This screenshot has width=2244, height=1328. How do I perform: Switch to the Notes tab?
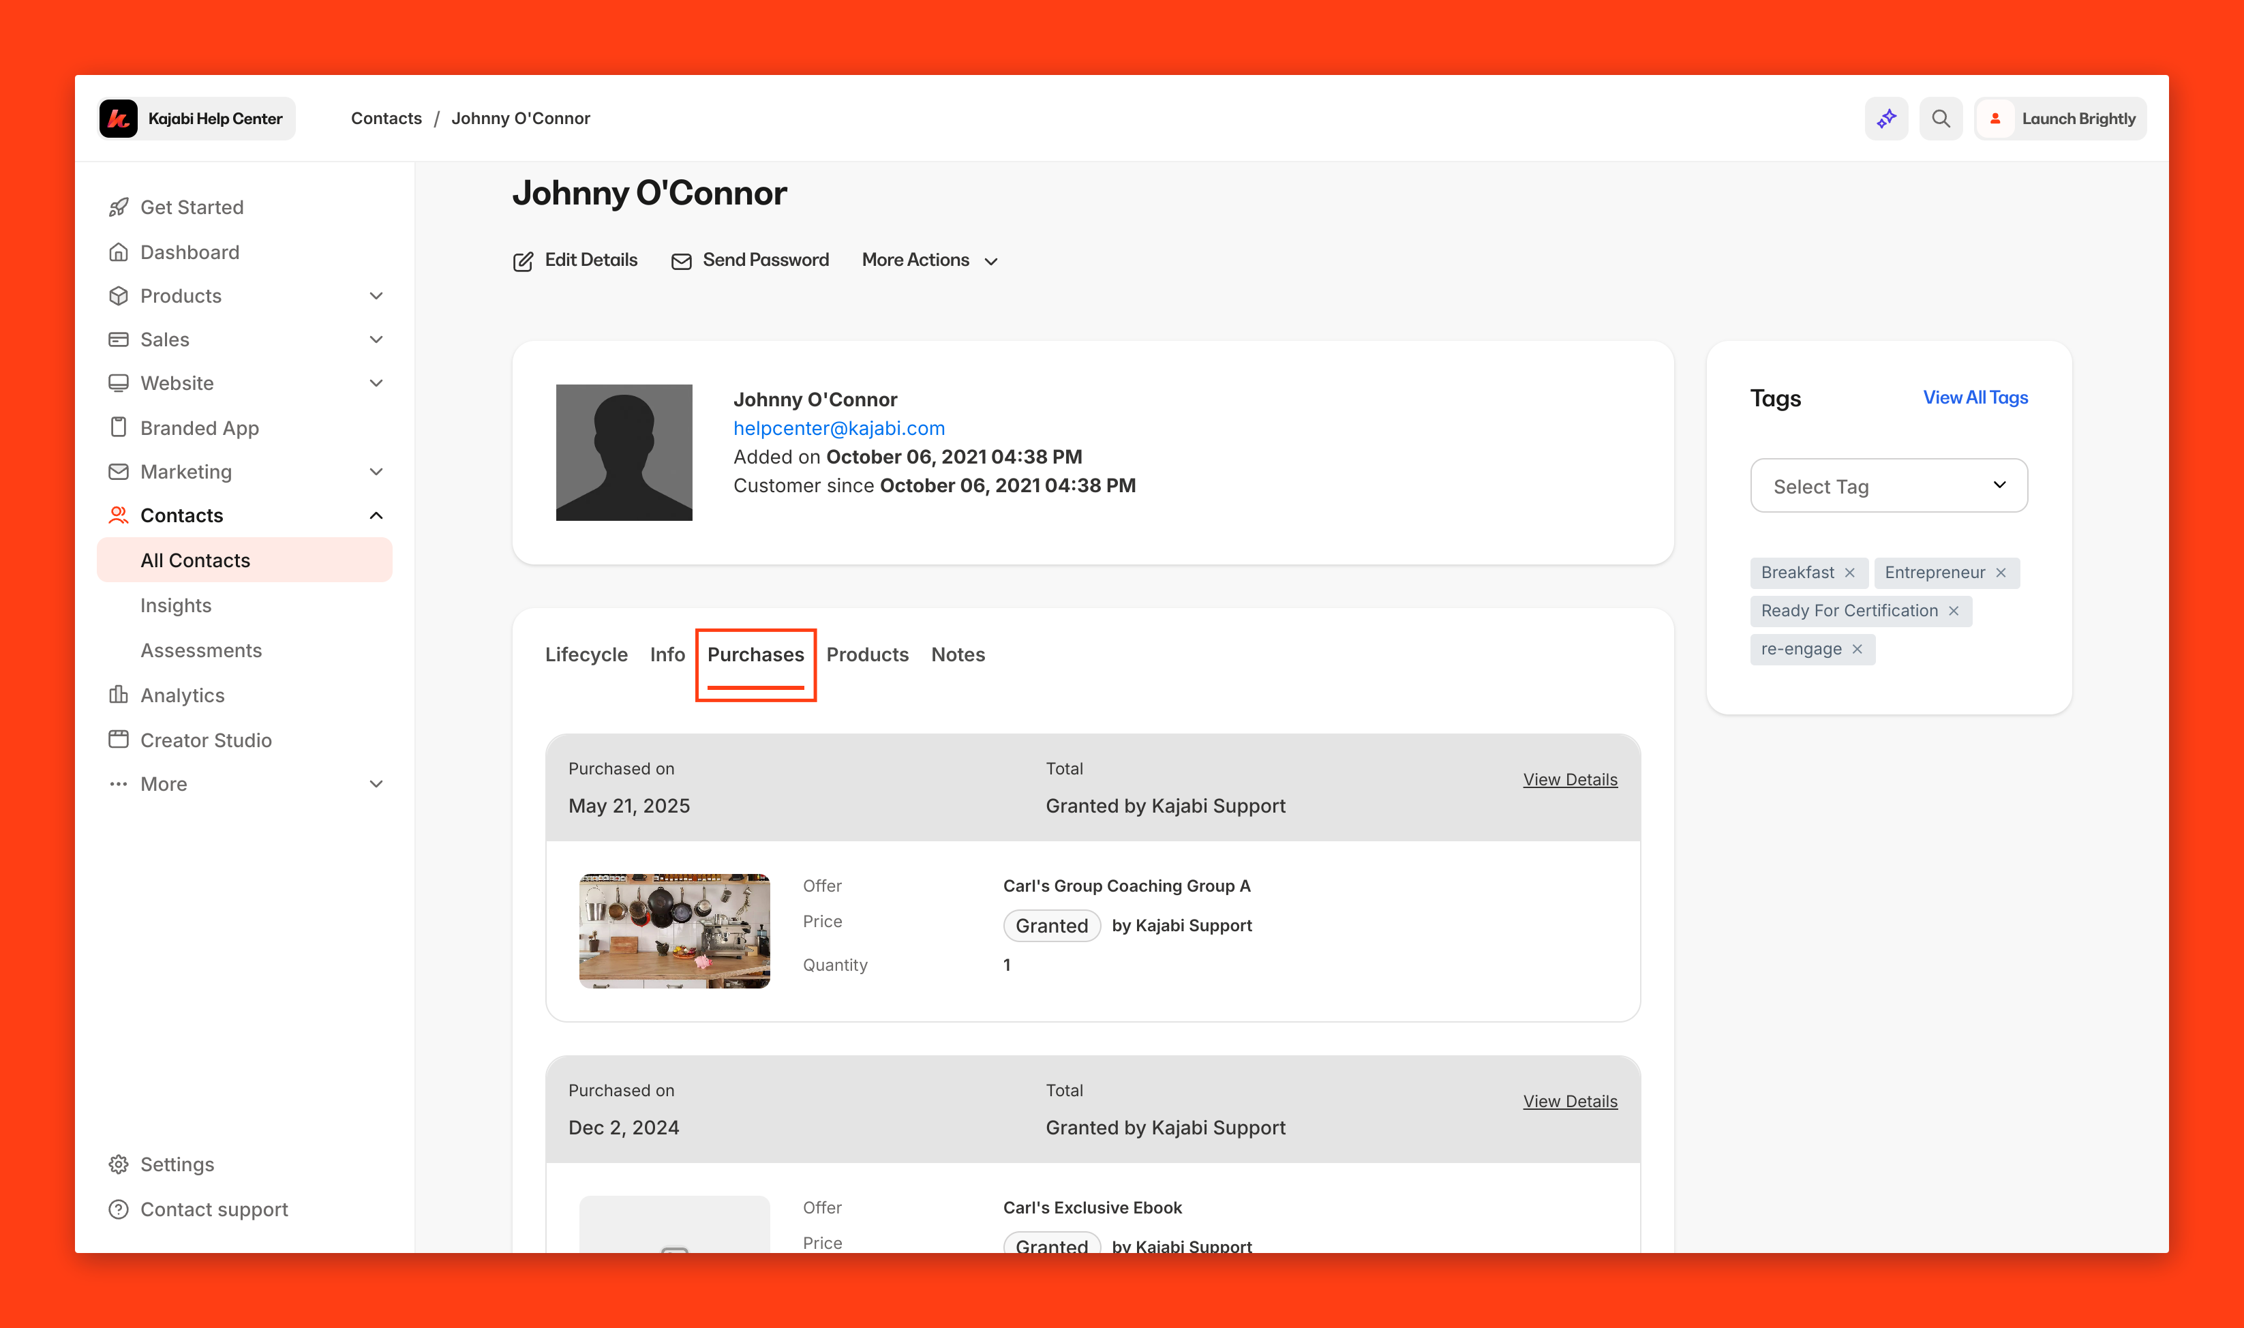[957, 654]
